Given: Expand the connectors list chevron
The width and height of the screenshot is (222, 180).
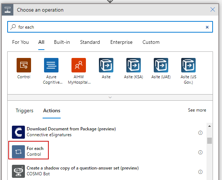Looking at the screenshot, I should click(110, 97).
